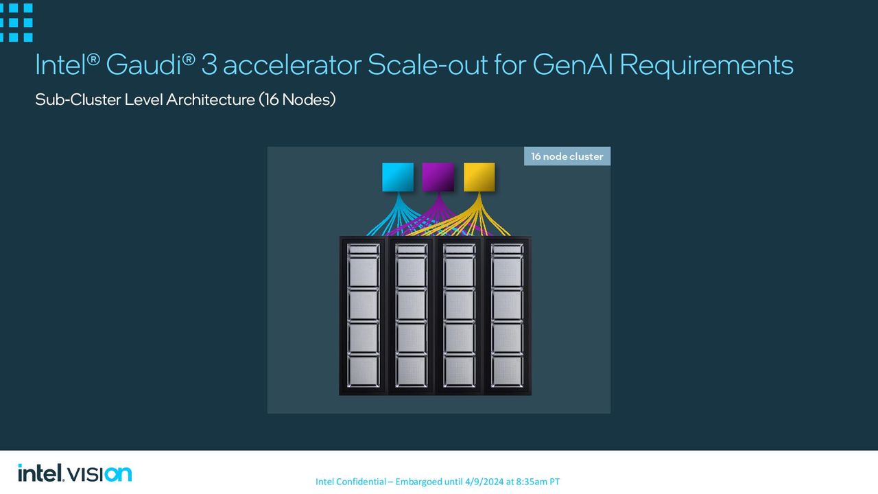The width and height of the screenshot is (878, 494).
Task: Pick the yellow switch square
Action: tap(479, 177)
